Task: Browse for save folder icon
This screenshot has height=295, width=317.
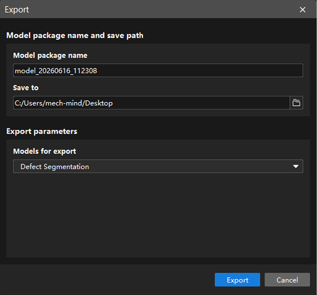Action: click(296, 103)
